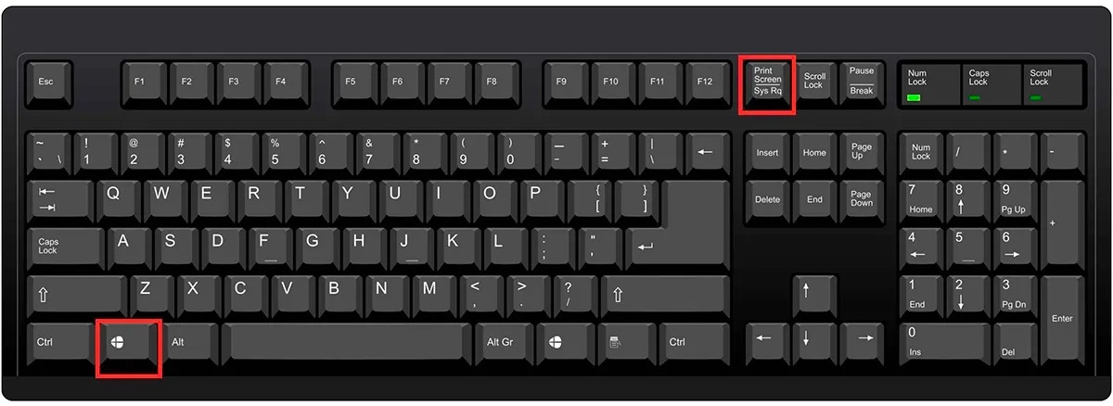Image resolution: width=1113 pixels, height=406 pixels.
Task: Click the right Windows logo key
Action: tap(555, 343)
